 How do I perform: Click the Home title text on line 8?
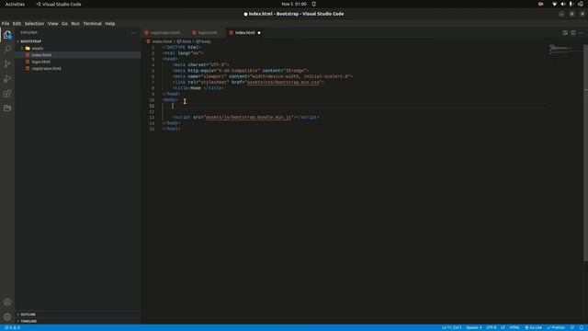(x=196, y=88)
